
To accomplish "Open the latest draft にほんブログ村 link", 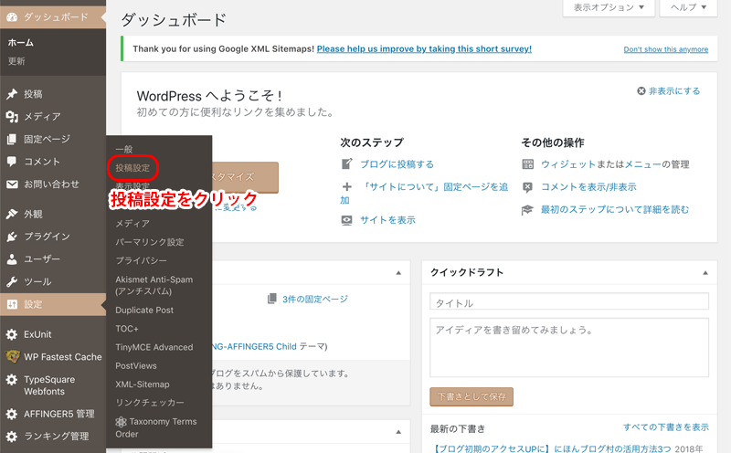I will click(553, 448).
